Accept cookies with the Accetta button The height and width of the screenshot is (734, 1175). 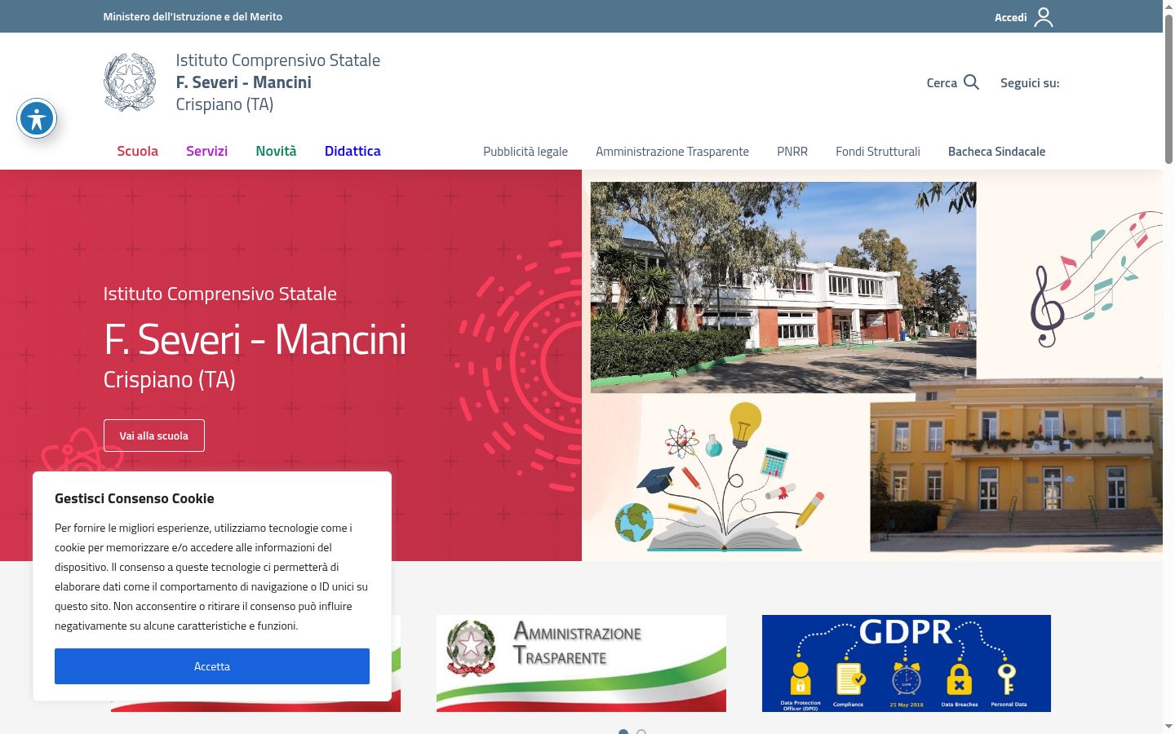[212, 666]
